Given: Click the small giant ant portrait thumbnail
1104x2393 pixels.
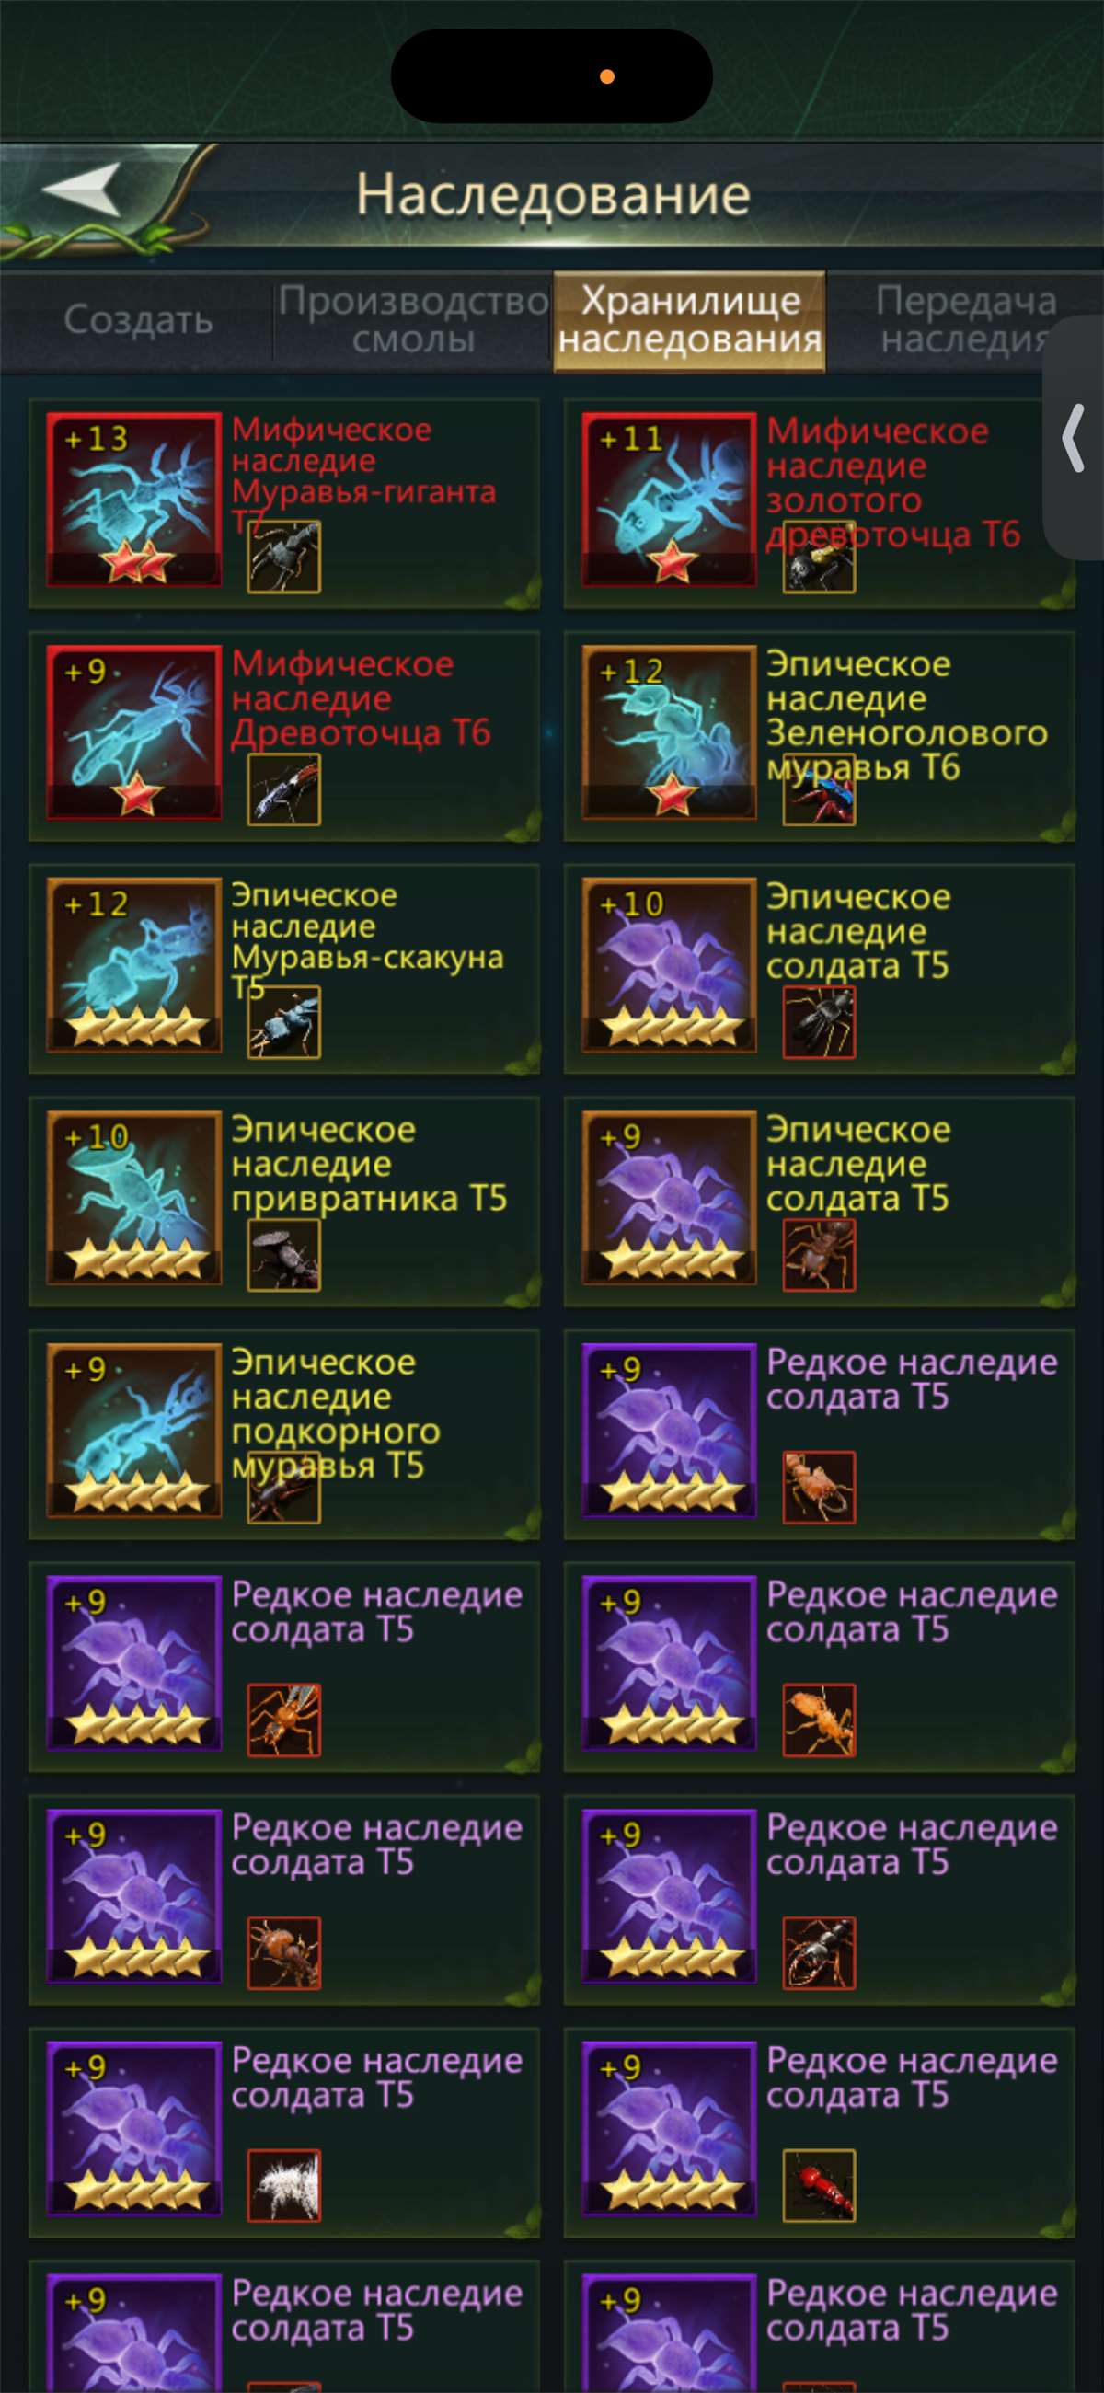Looking at the screenshot, I should (x=284, y=558).
